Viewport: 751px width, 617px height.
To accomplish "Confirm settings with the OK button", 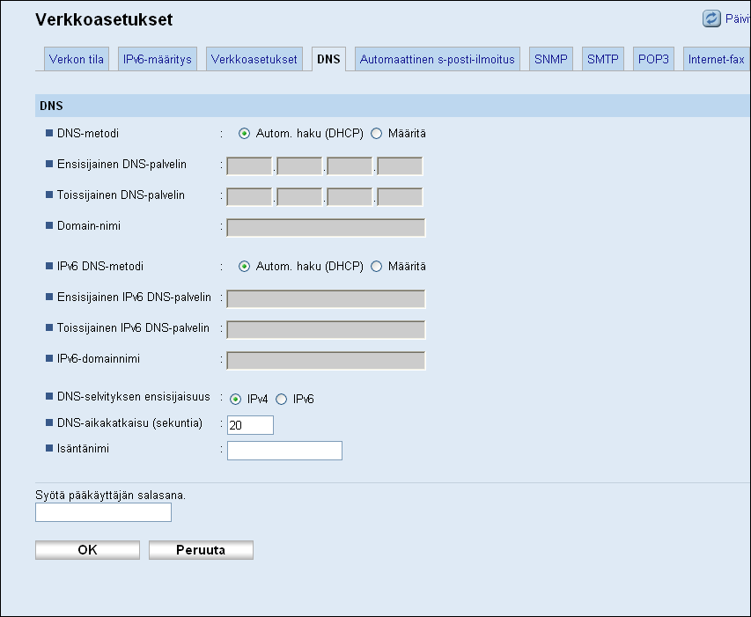I will 88,550.
